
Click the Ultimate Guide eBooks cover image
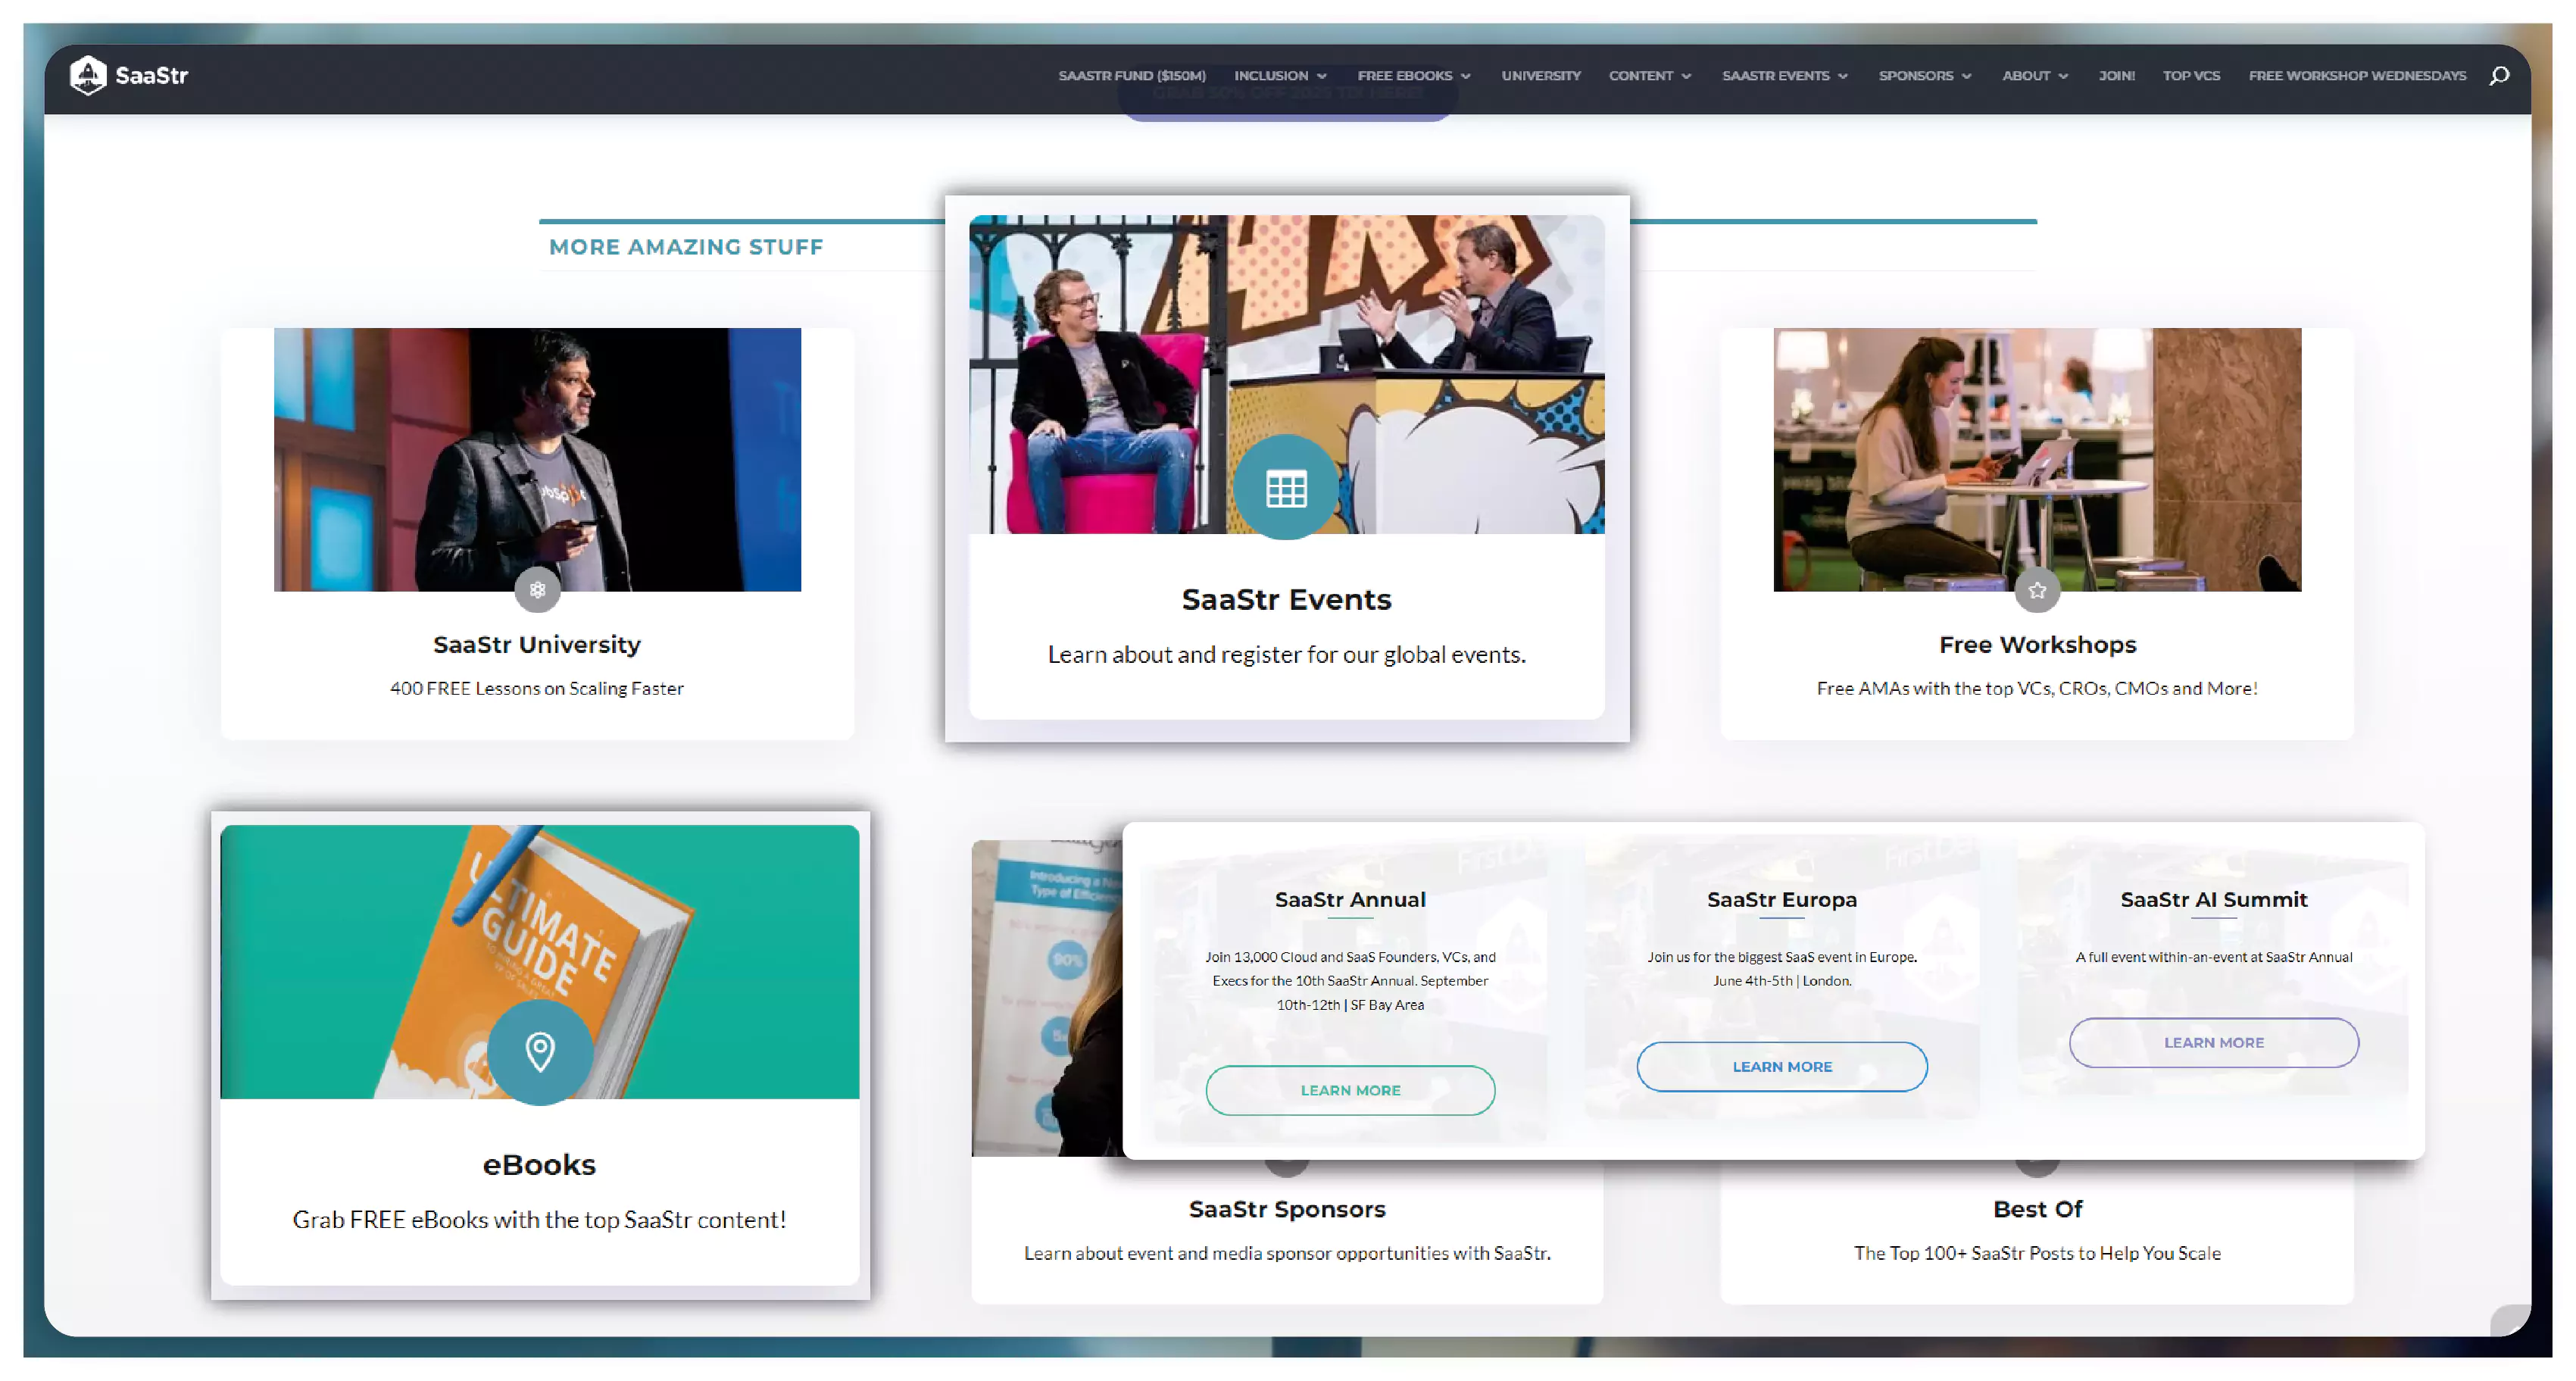pyautogui.click(x=540, y=961)
